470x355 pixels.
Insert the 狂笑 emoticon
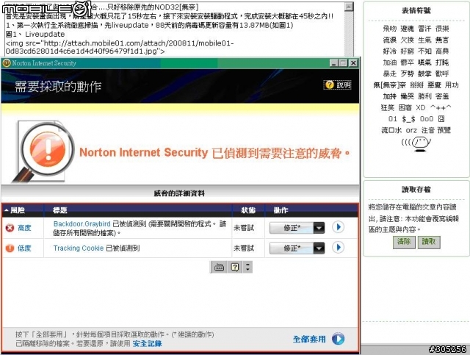(387, 107)
